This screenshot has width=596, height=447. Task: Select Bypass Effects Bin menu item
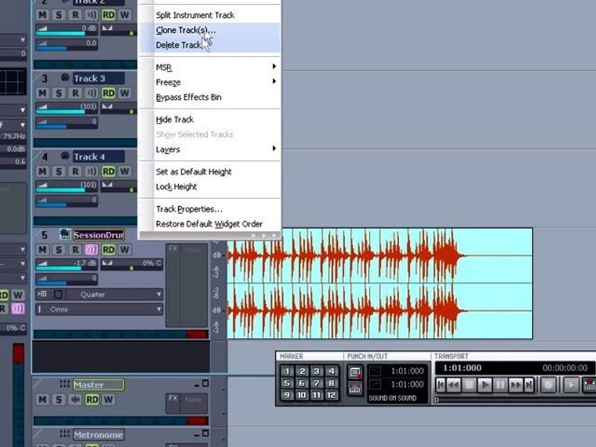pos(210,97)
